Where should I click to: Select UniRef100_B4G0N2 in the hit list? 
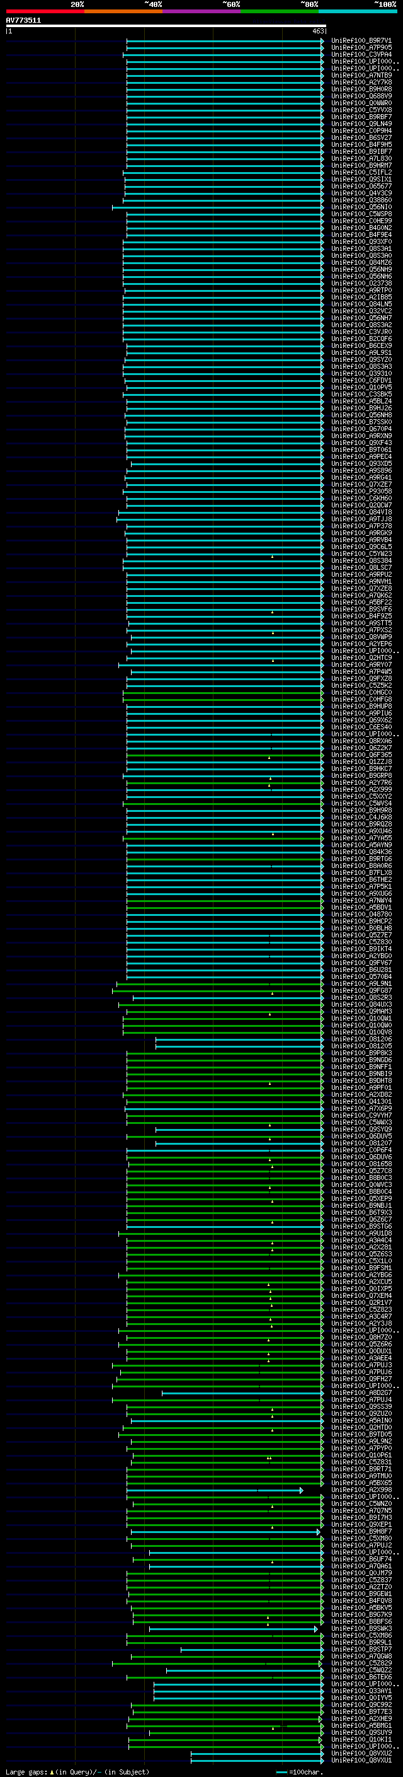tap(361, 228)
